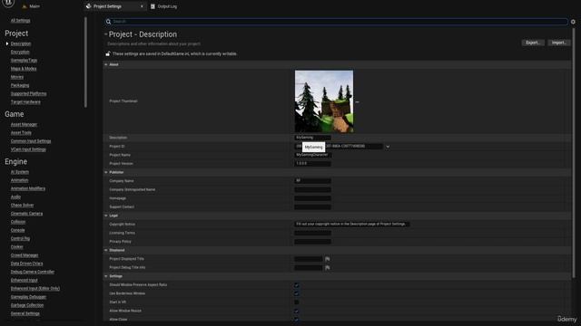The image size is (581, 326).
Task: Collapse the Legal section
Action: point(106,216)
